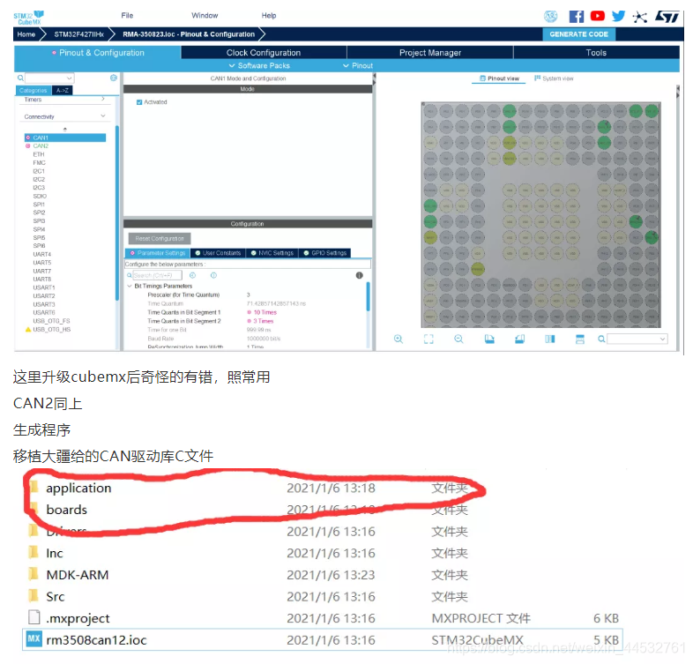693x664 pixels.
Task: Open the category settings gear icon
Action: pos(114,78)
